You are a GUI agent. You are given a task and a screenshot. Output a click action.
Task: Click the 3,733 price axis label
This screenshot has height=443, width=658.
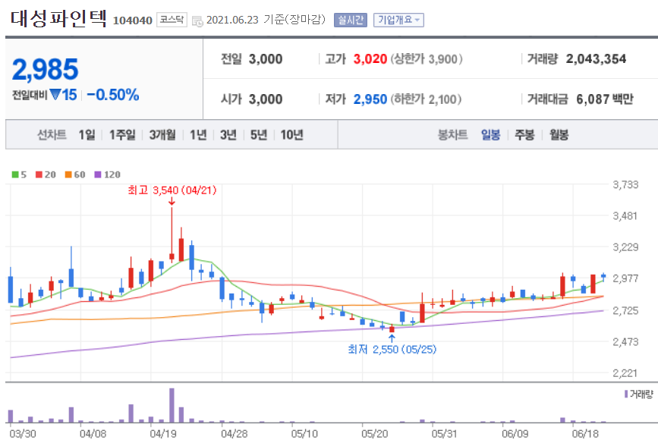(625, 184)
